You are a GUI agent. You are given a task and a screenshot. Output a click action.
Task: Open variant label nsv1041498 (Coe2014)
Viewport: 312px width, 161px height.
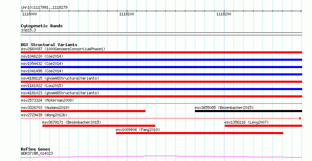coord(42,71)
